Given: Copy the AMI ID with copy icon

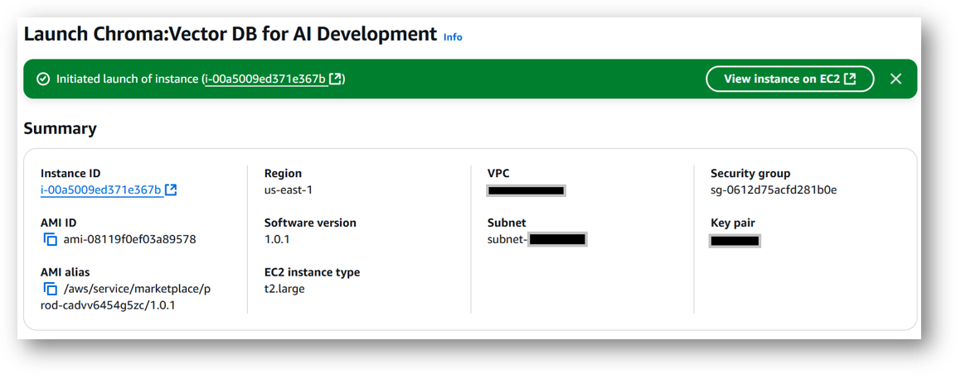Looking at the screenshot, I should pos(50,240).
